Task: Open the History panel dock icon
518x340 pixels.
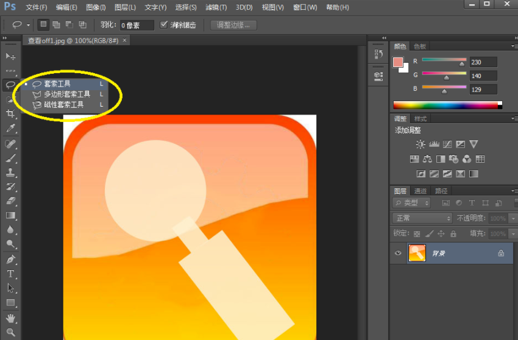Action: pos(378,54)
